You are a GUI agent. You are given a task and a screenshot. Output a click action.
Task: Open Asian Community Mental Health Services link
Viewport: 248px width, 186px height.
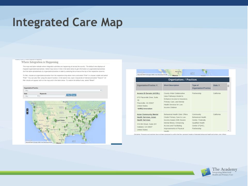click(148, 117)
